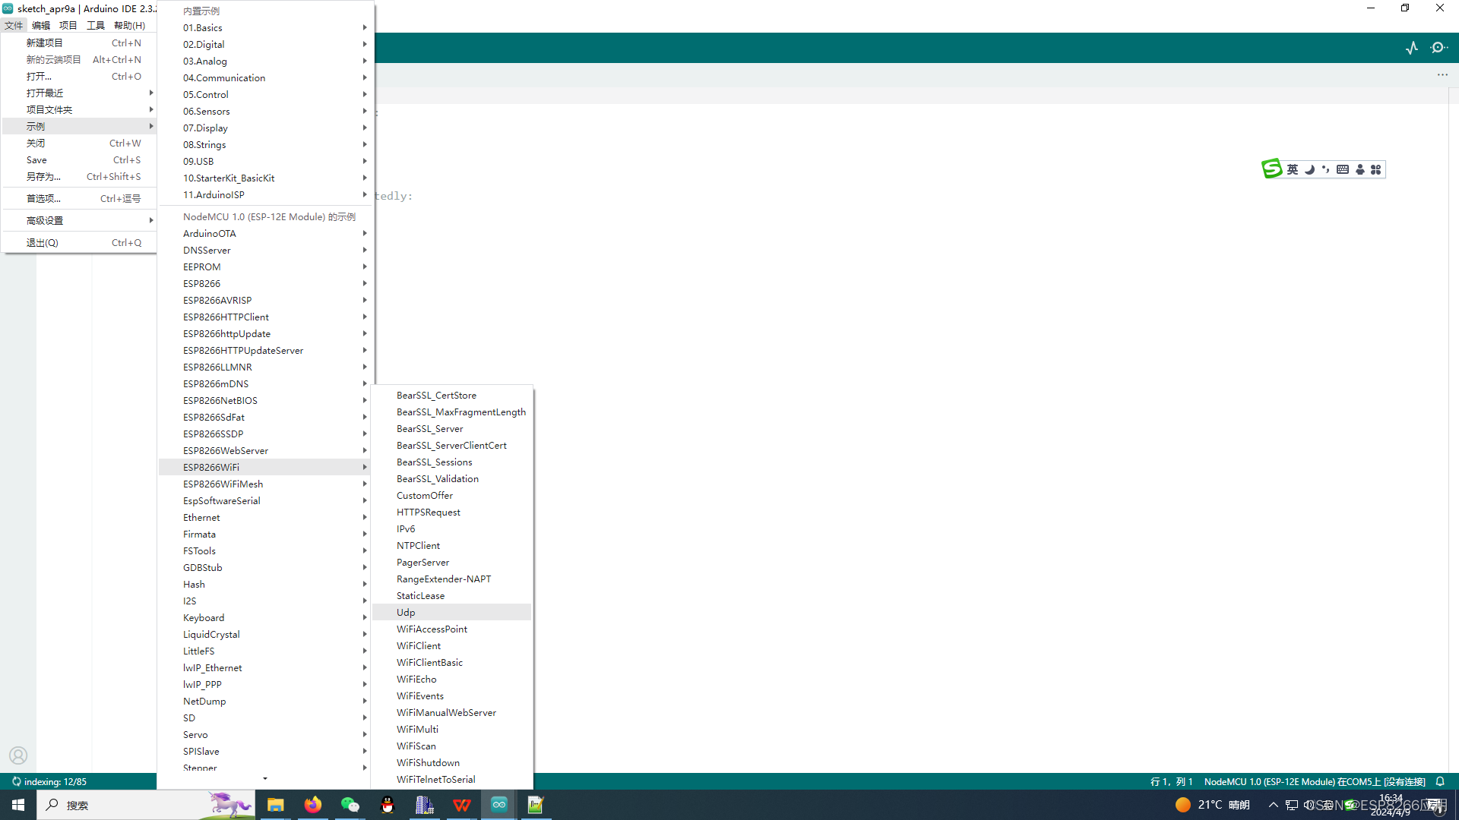
Task: Open WeChat from the taskbar
Action: [350, 805]
